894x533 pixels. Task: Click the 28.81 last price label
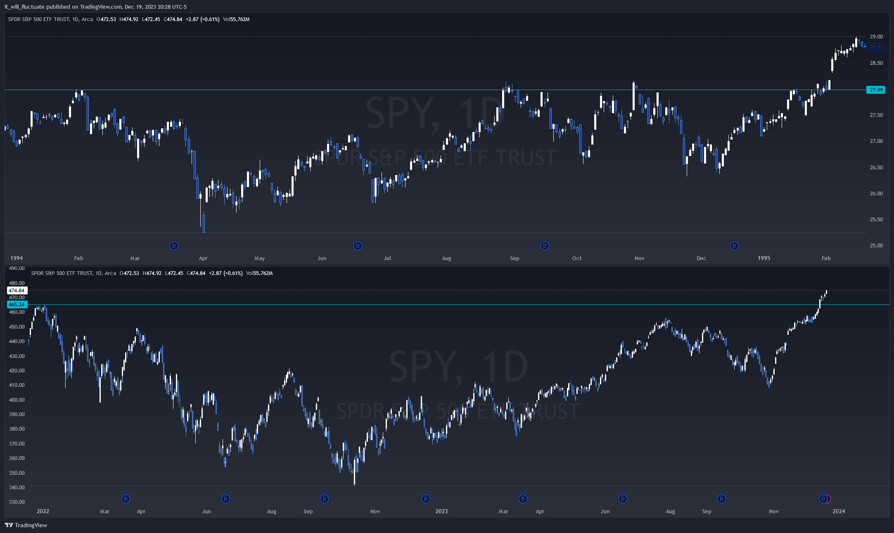coord(876,47)
